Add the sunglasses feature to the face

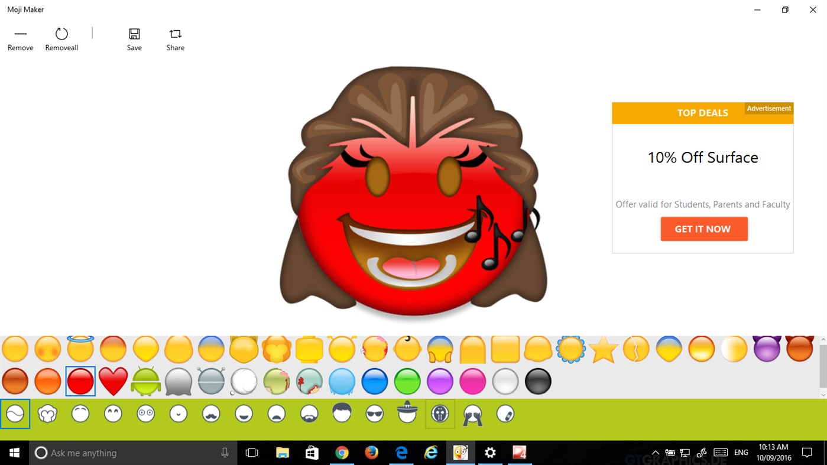tap(374, 414)
